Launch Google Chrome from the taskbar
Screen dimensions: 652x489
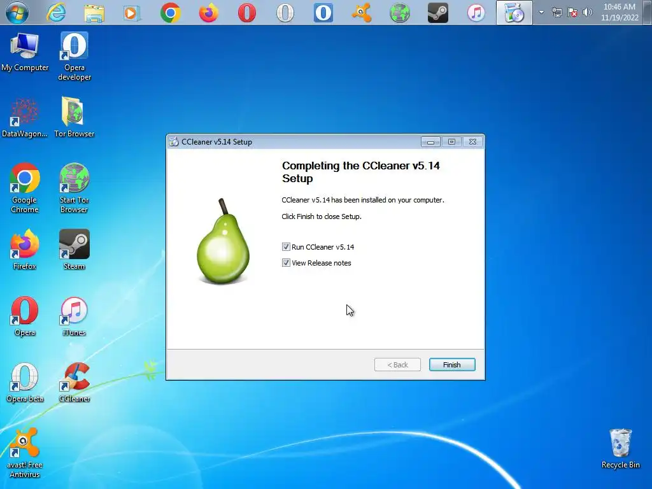point(171,13)
